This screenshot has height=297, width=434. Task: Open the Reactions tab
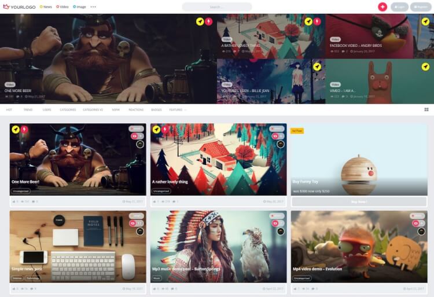pos(136,110)
